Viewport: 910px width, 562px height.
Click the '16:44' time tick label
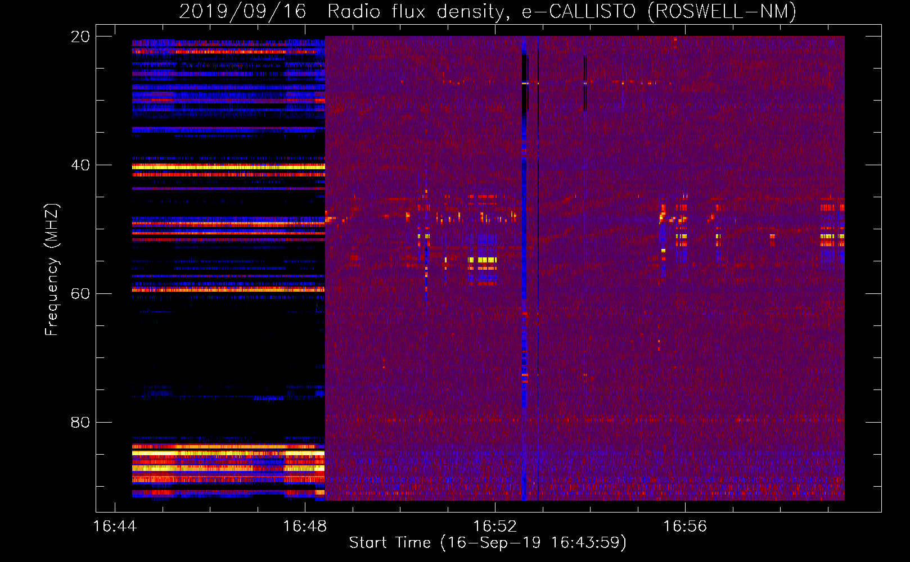pos(115,526)
